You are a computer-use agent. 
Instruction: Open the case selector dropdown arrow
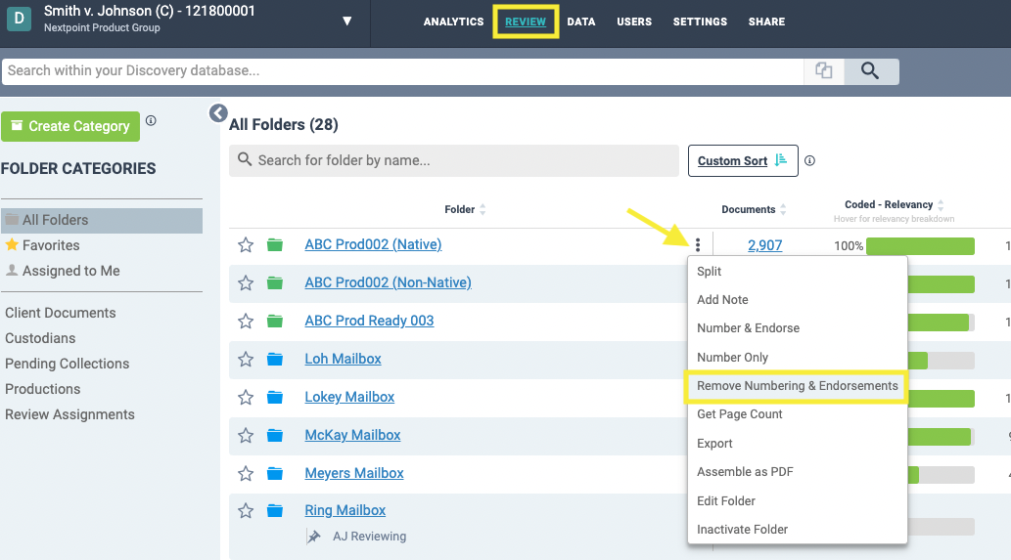[346, 22]
